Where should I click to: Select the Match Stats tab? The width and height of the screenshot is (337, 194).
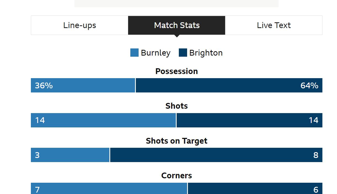(x=177, y=25)
